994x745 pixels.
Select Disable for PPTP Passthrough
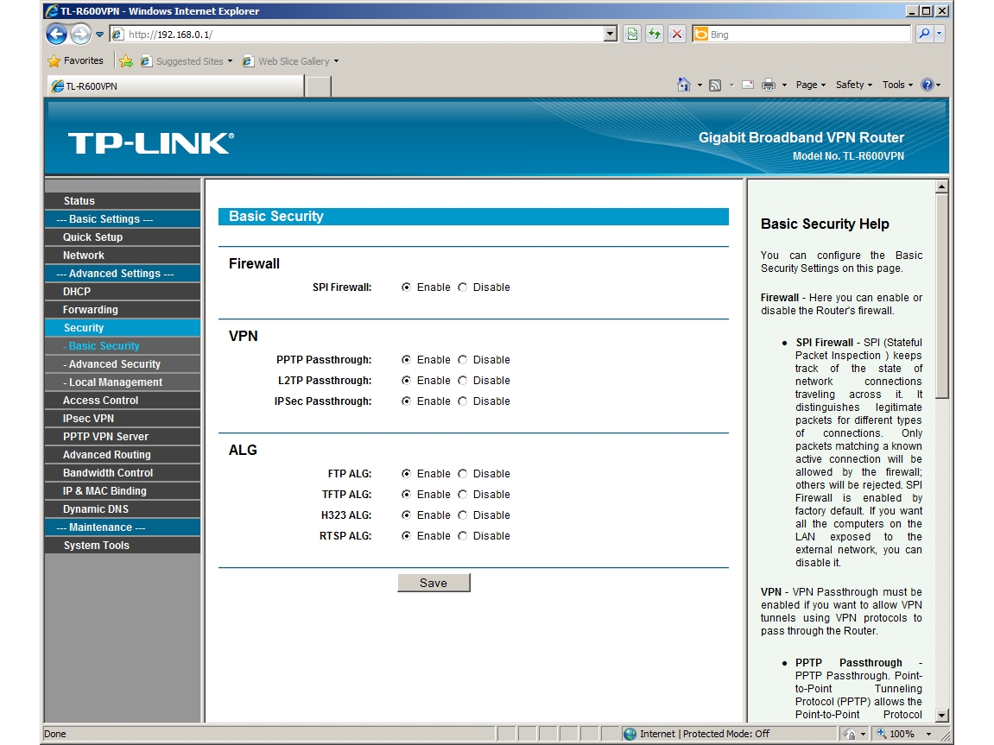pyautogui.click(x=463, y=359)
